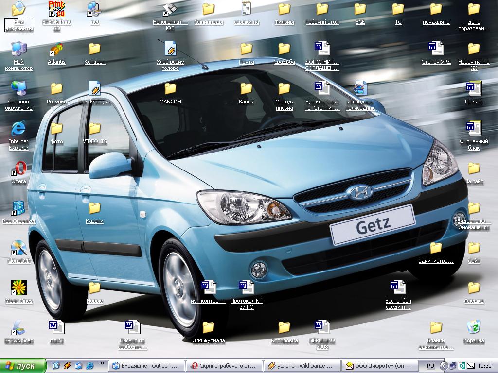Open the RU language indicator
Screen dimensions: 498x373
[x=430, y=366]
